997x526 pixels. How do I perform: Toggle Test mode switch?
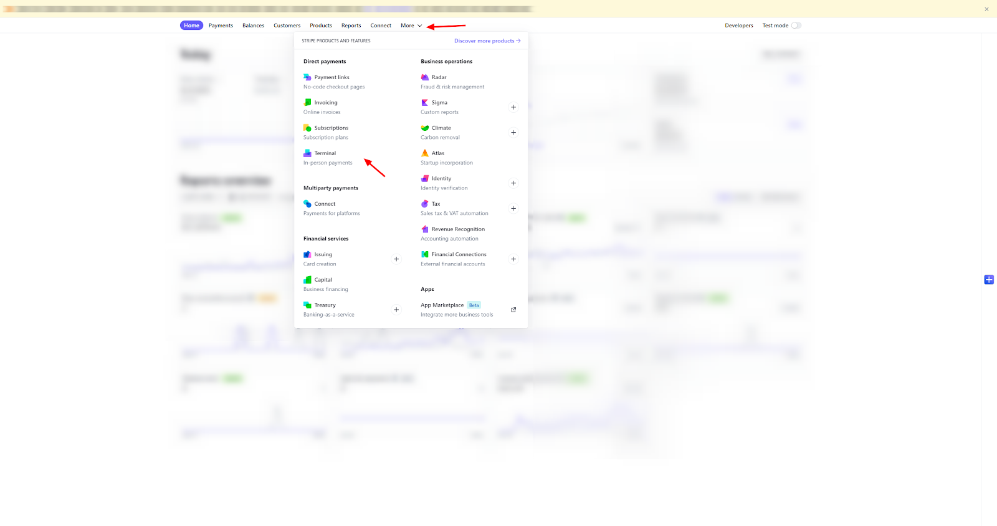796,26
